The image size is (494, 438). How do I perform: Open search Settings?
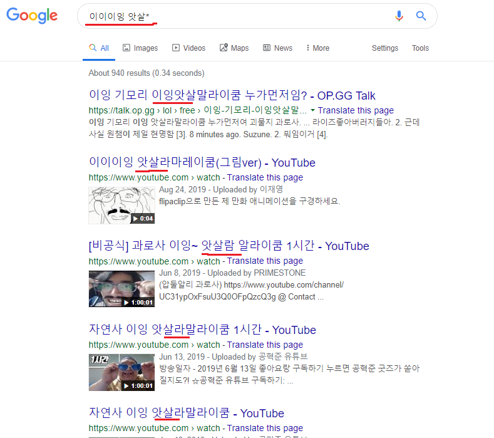click(384, 48)
